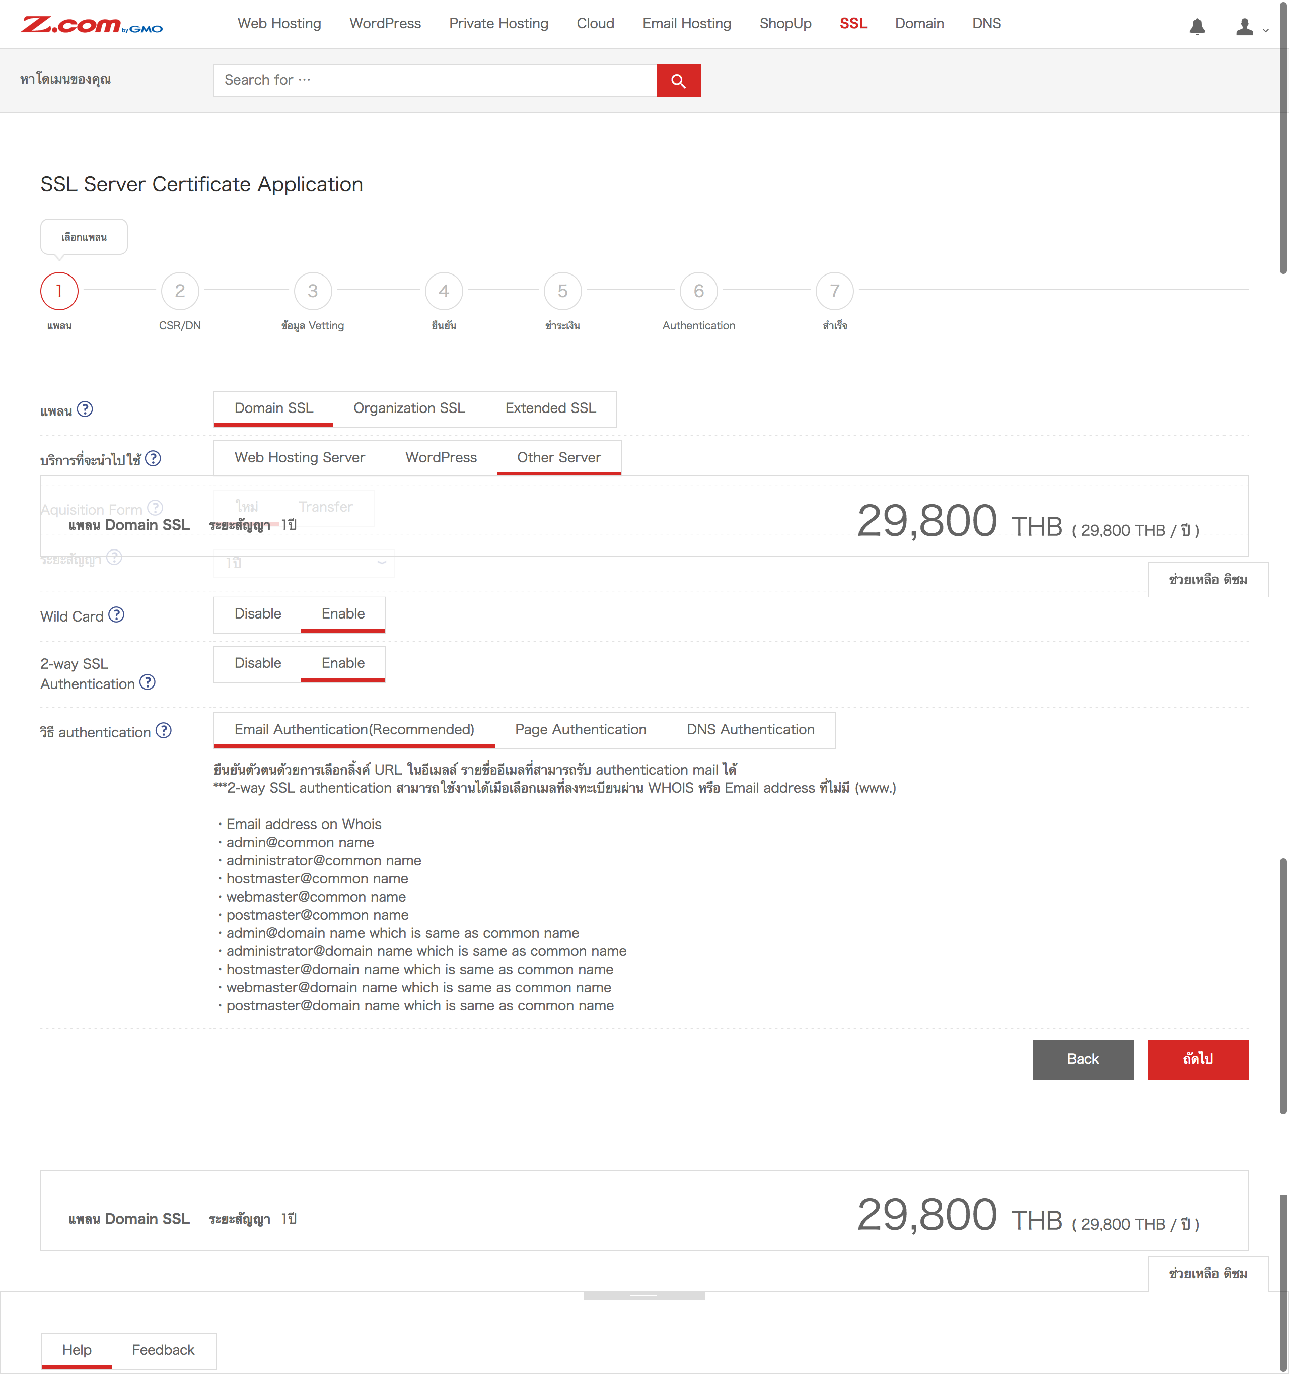Click help icon next to แพลน
The image size is (1289, 1374).
(85, 409)
